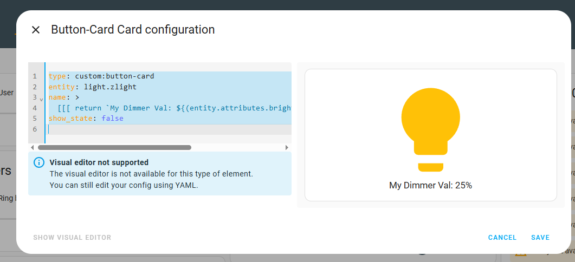Click scrollbar left arrow in editor
The width and height of the screenshot is (575, 262).
coord(33,148)
